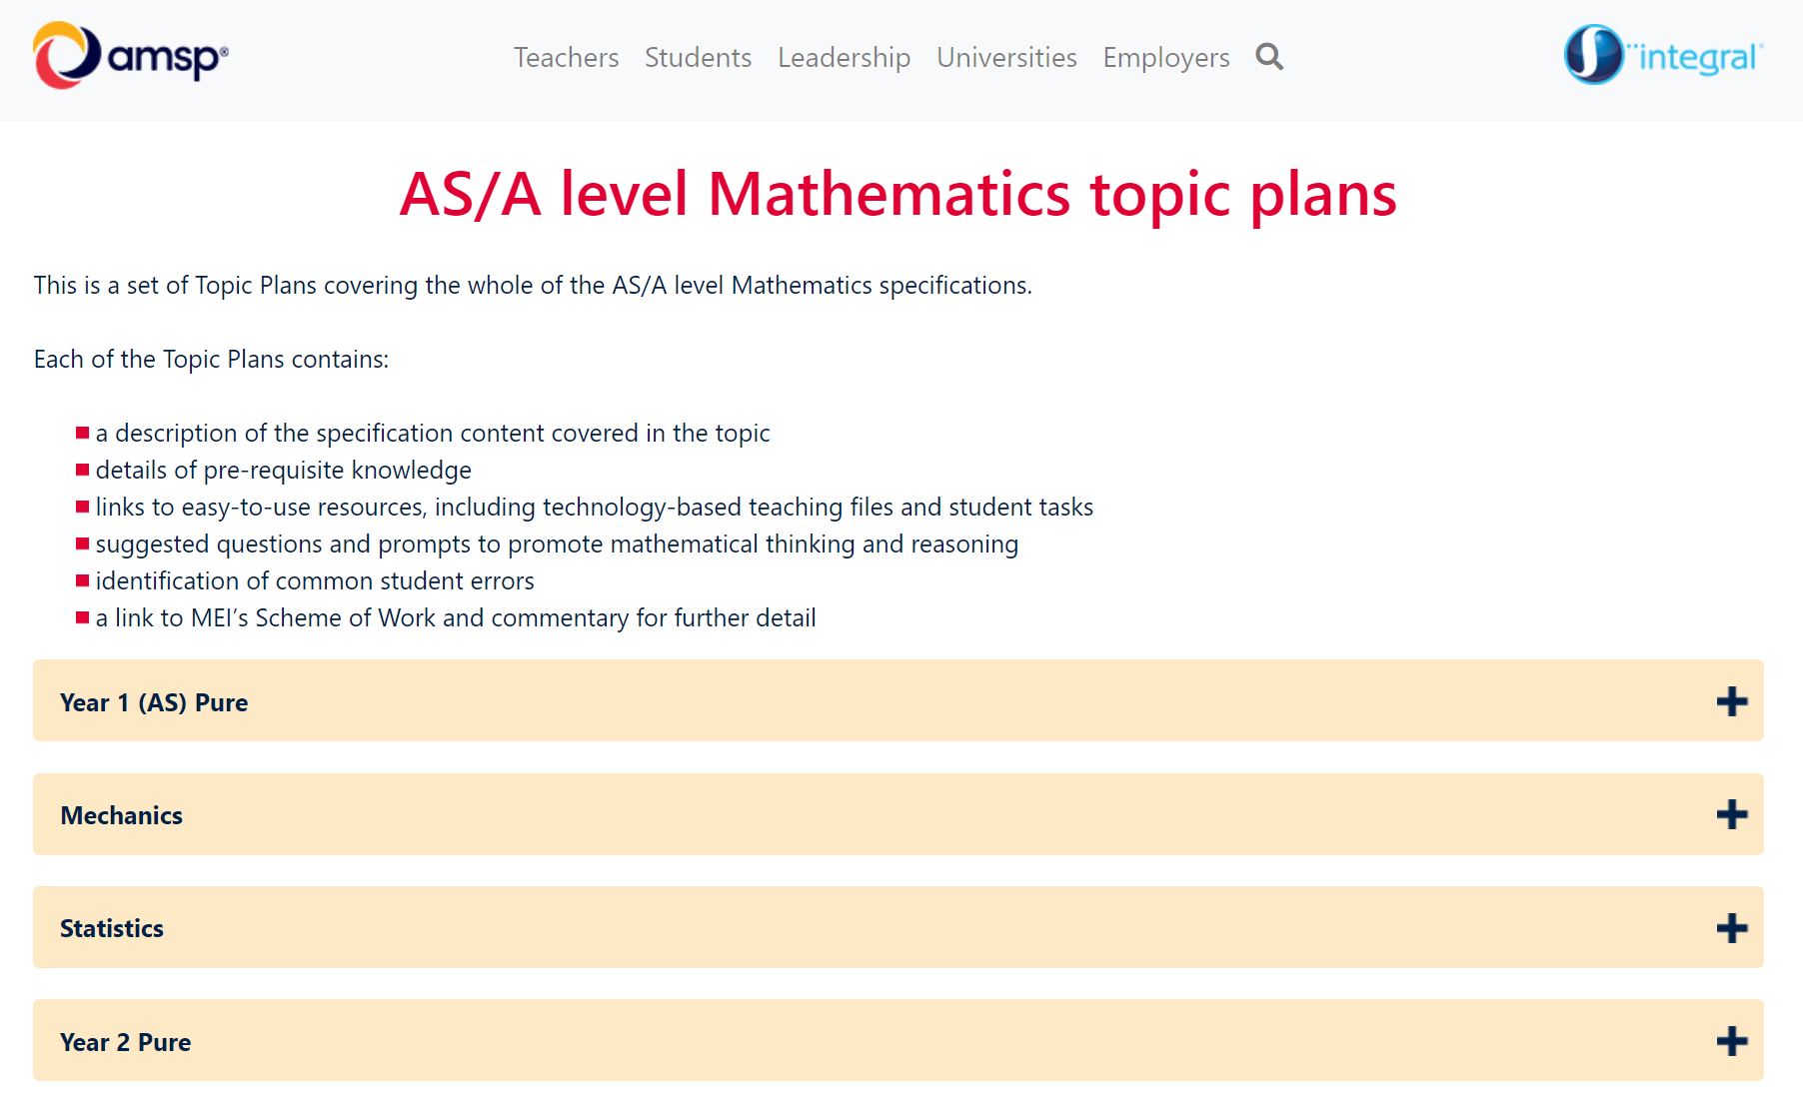Viewport: 1803px width, 1099px height.
Task: Click the Mechanics section header text
Action: click(121, 814)
